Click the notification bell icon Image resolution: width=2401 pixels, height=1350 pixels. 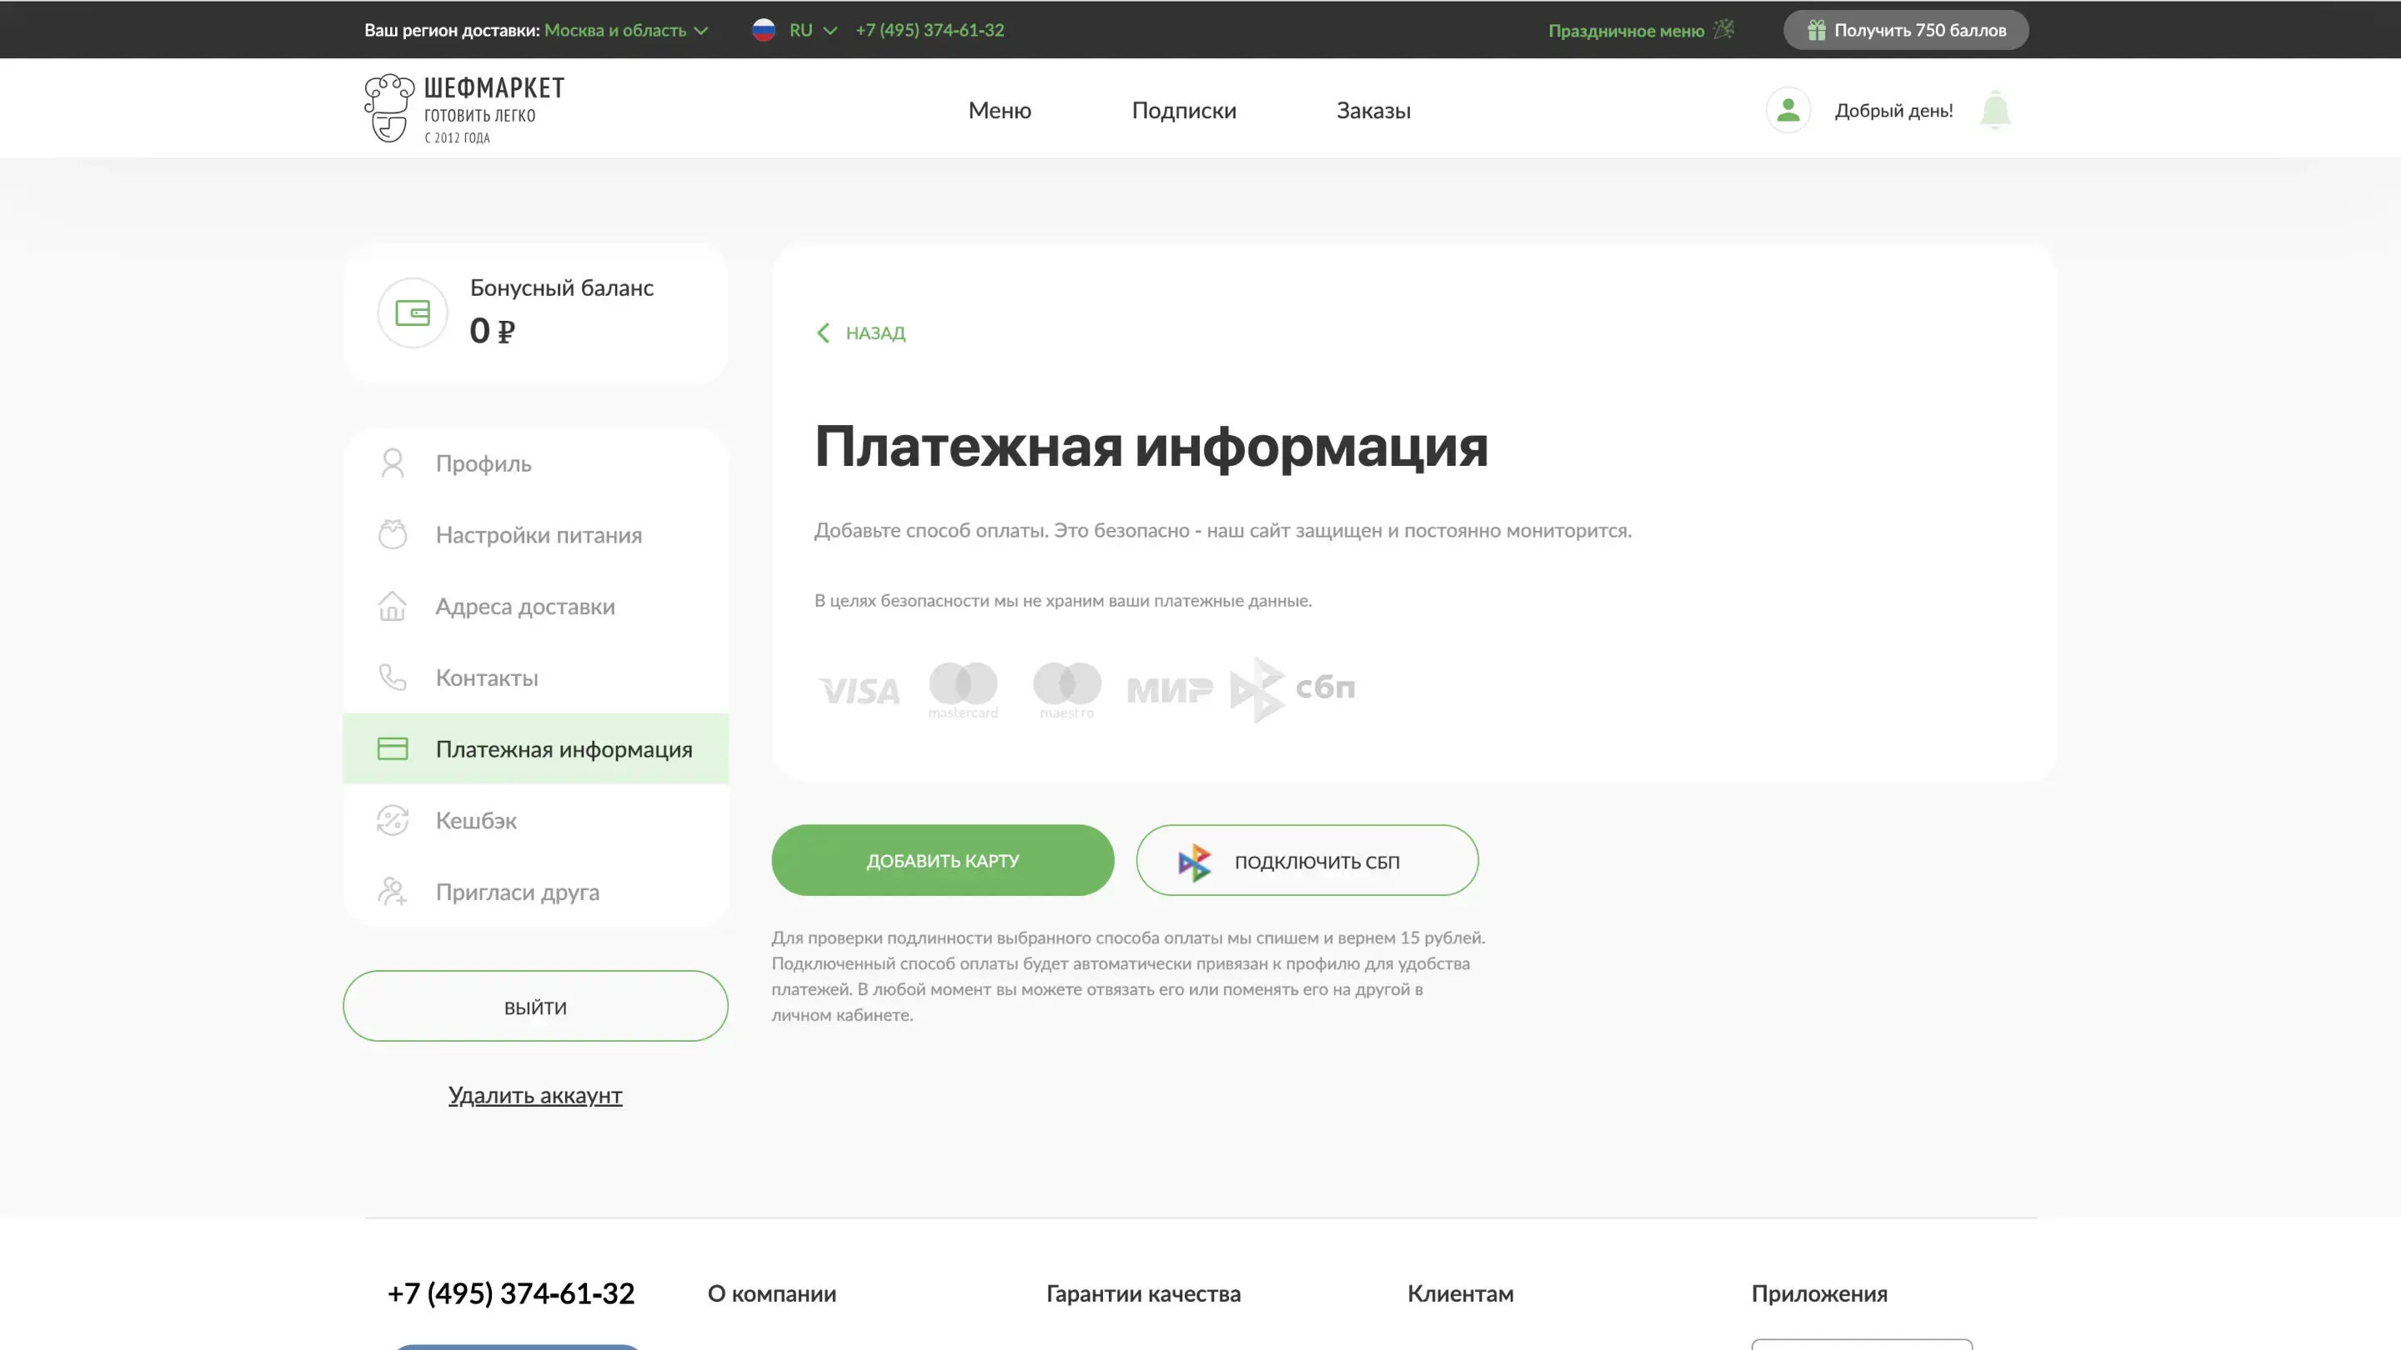[x=1995, y=110]
